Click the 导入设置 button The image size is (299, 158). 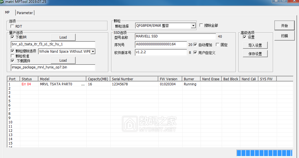[x=255, y=45]
